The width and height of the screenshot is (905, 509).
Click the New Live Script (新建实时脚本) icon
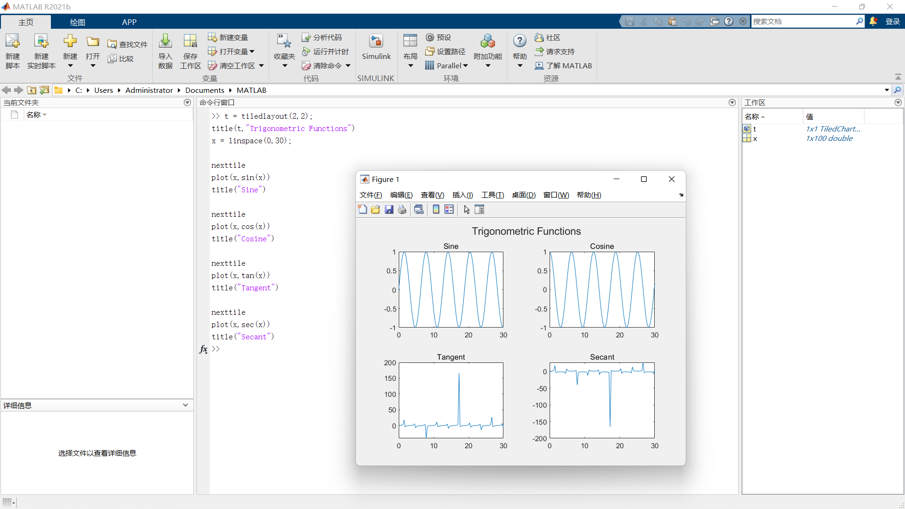41,41
